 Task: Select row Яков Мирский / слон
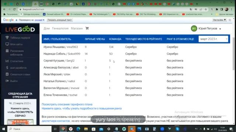click(136, 74)
